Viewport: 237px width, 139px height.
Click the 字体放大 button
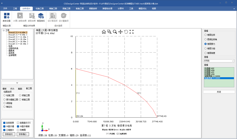coord(9,134)
